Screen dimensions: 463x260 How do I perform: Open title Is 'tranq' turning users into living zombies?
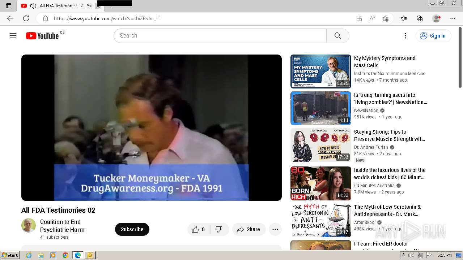click(391, 99)
